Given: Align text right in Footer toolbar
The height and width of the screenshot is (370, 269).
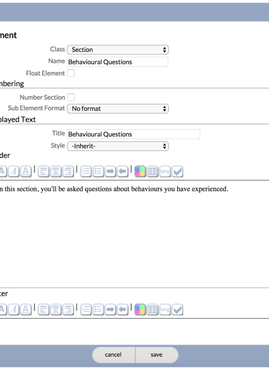Looking at the screenshot, I should [68, 310].
